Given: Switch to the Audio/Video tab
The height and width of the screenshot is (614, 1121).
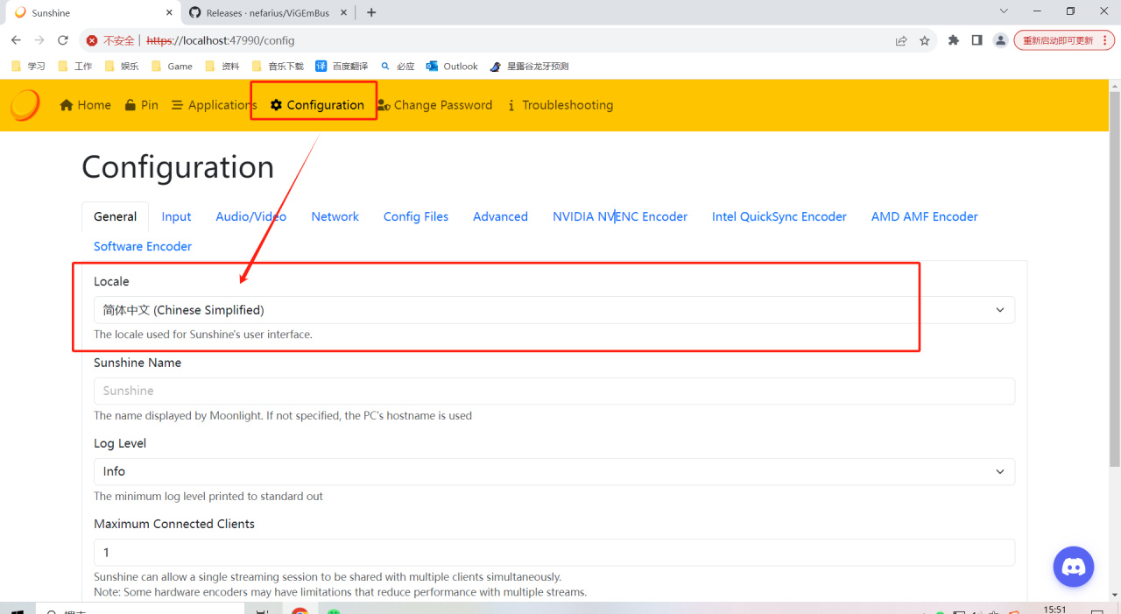Looking at the screenshot, I should pyautogui.click(x=251, y=216).
